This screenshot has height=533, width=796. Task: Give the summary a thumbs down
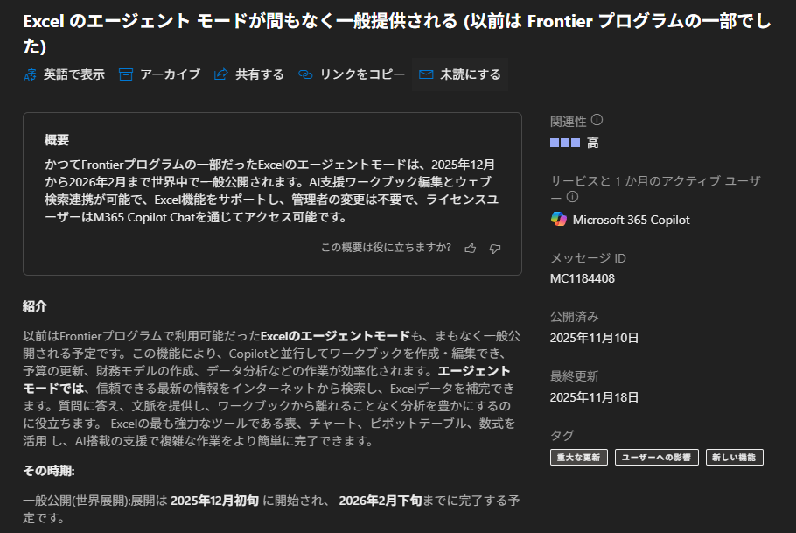495,249
